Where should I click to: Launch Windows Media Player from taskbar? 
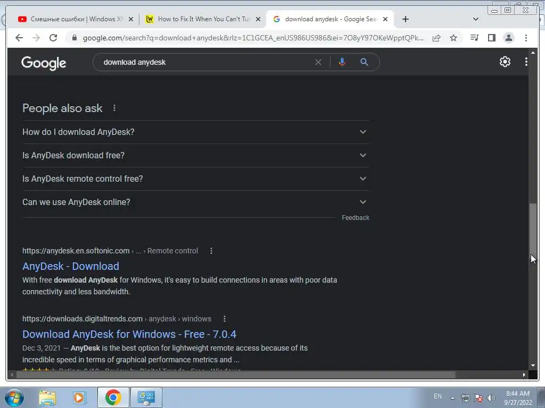click(79, 397)
